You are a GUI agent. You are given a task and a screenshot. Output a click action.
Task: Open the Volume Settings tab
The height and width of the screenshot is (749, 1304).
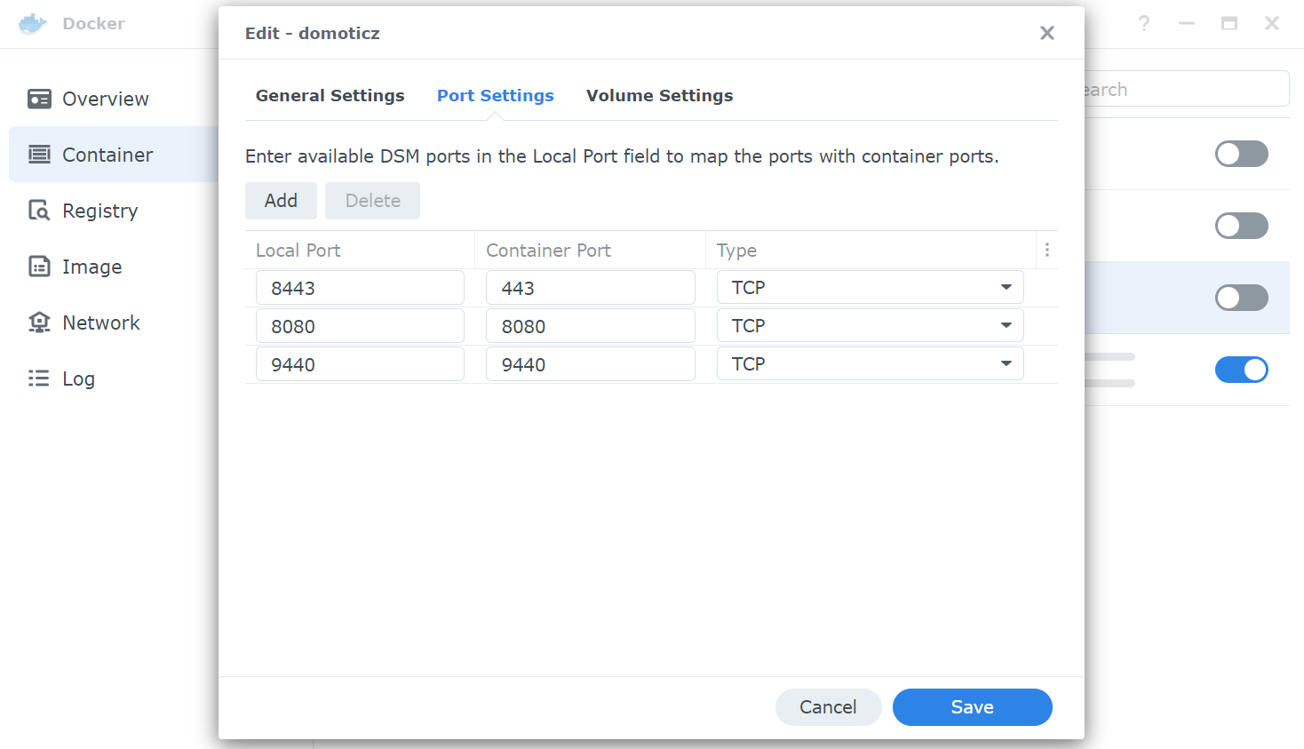[x=660, y=95]
